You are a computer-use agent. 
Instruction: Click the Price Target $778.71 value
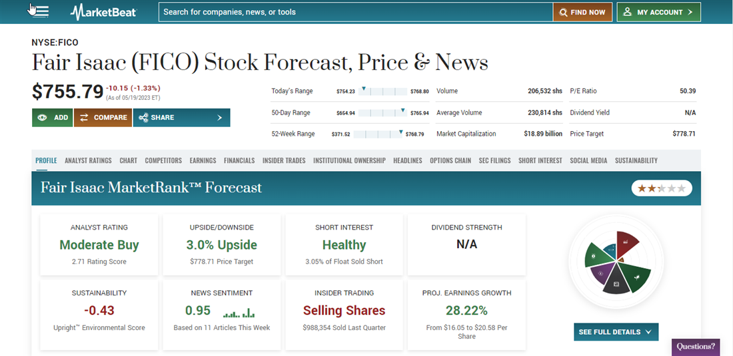point(684,134)
